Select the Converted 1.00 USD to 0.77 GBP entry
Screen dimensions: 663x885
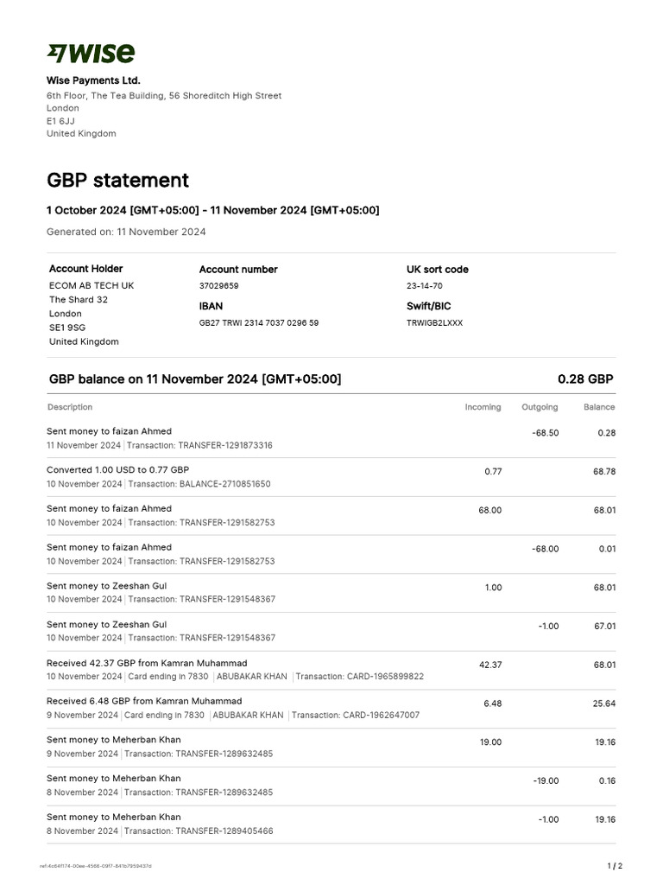117,470
